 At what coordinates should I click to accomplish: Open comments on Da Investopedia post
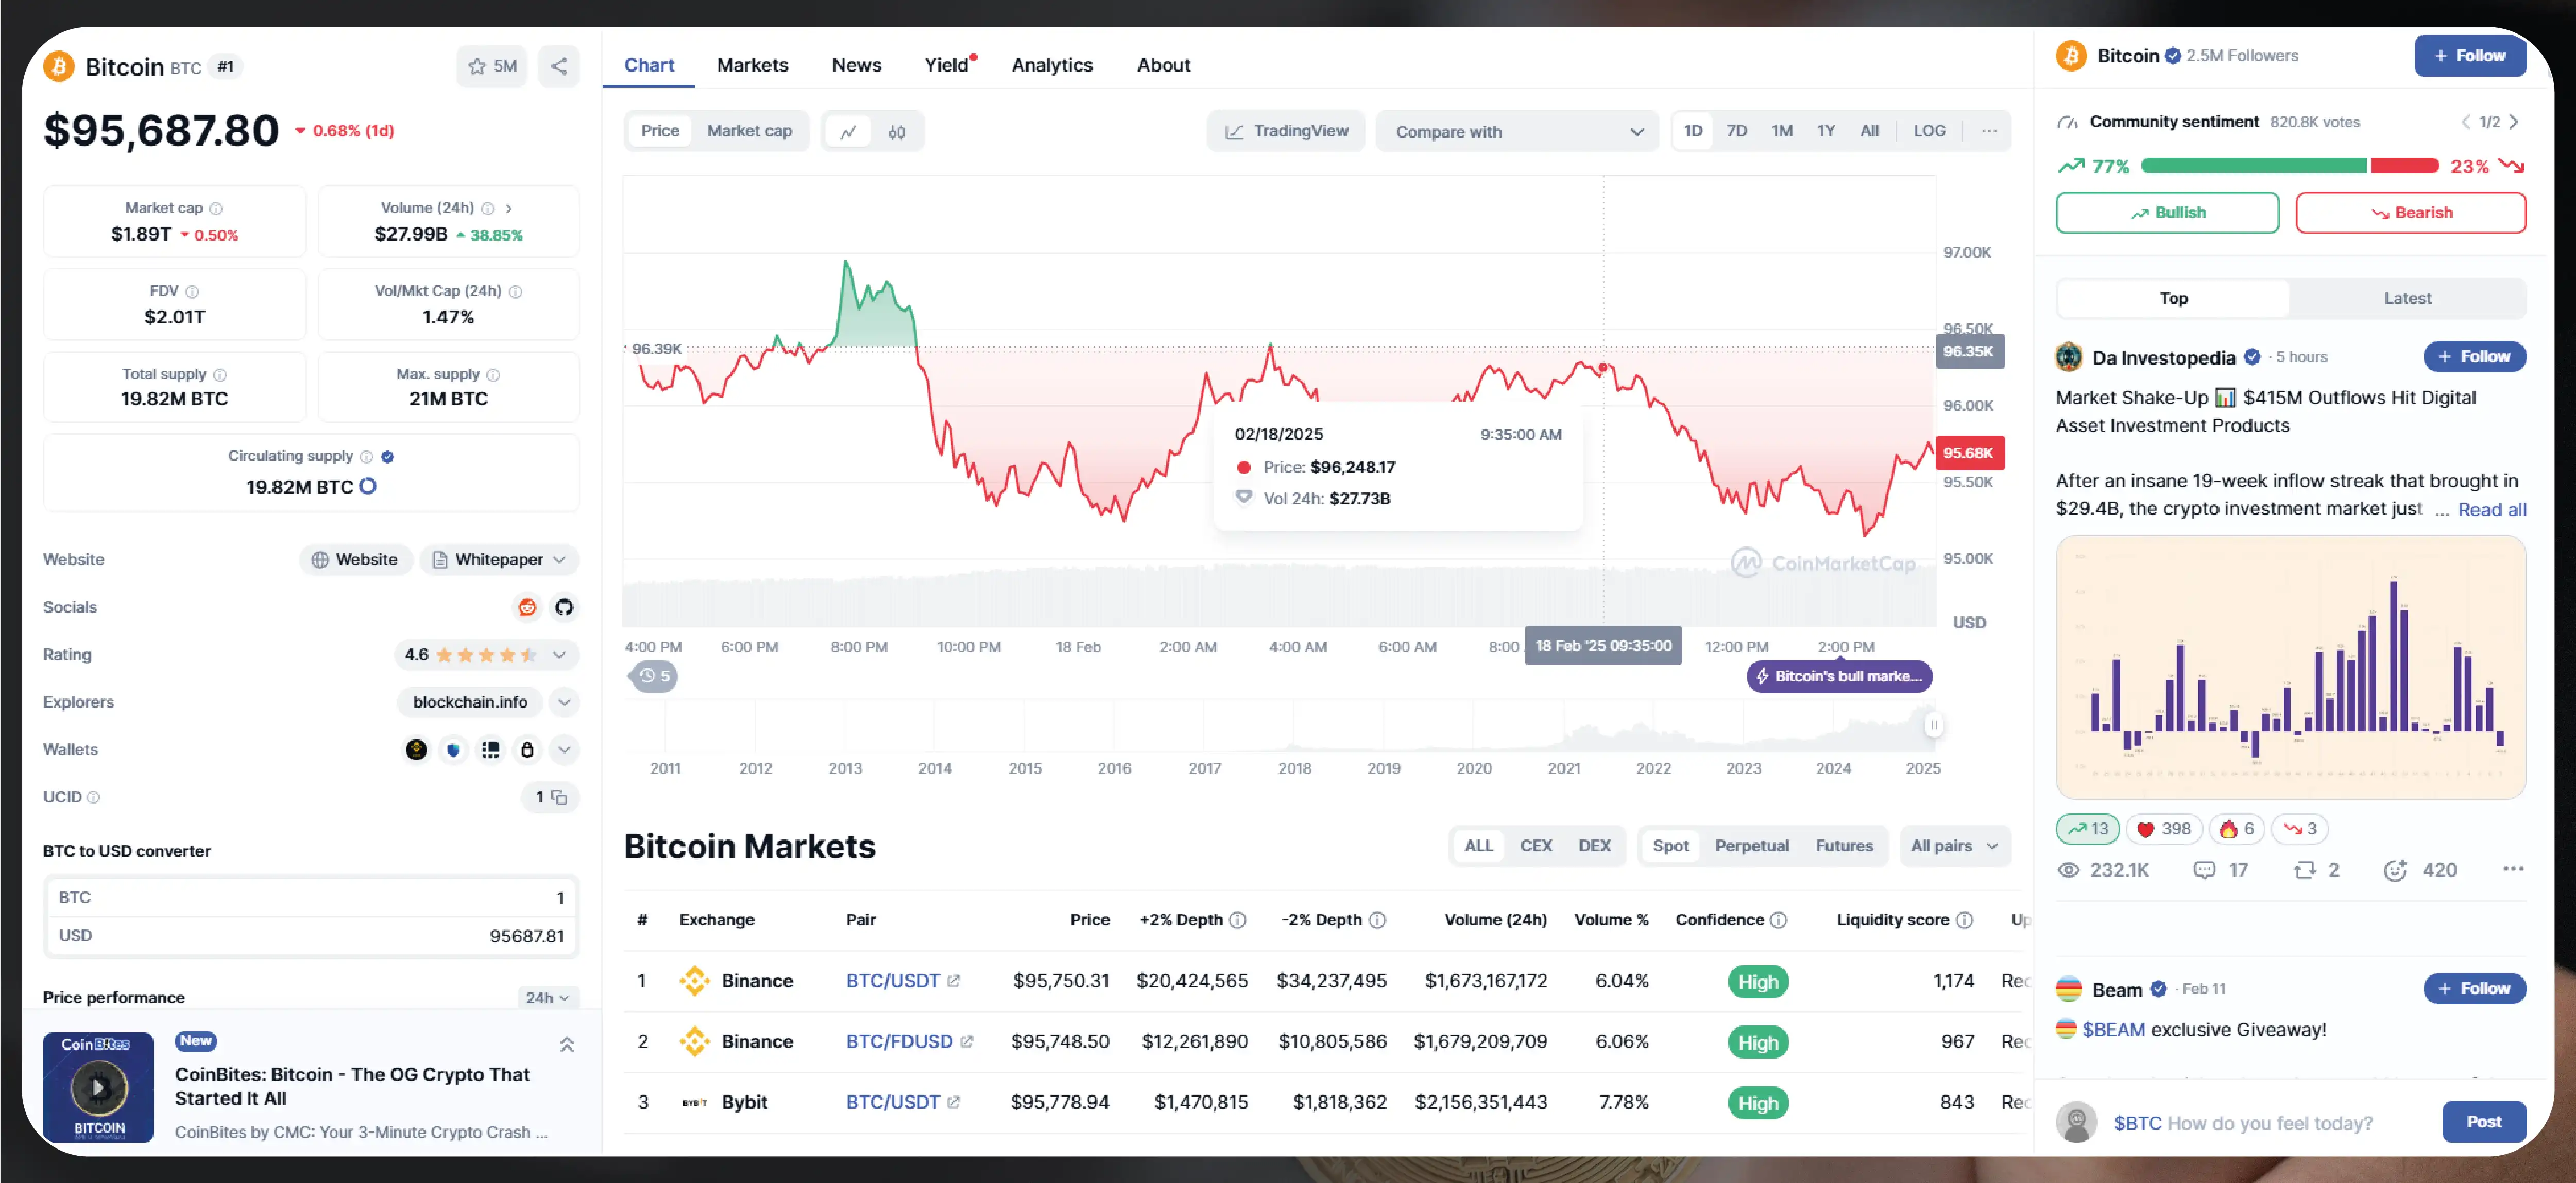click(x=2220, y=870)
